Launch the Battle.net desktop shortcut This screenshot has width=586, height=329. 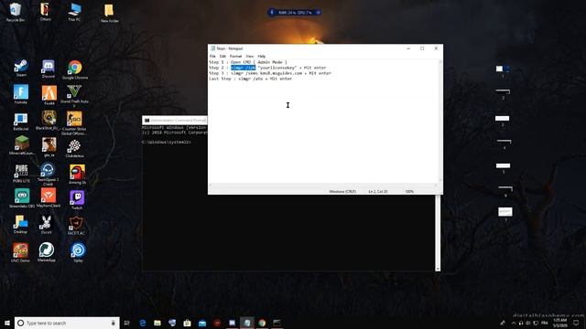pos(20,122)
